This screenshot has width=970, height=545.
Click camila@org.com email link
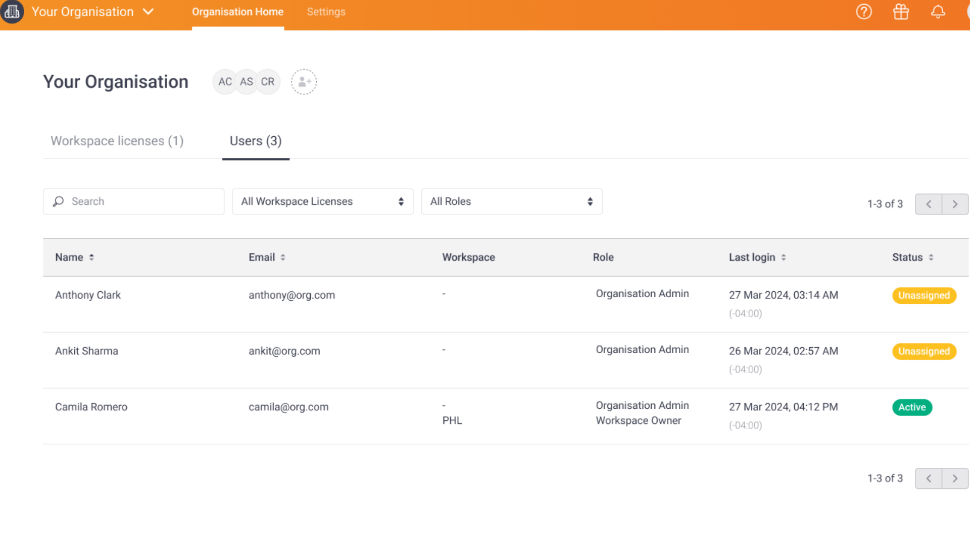coord(288,407)
